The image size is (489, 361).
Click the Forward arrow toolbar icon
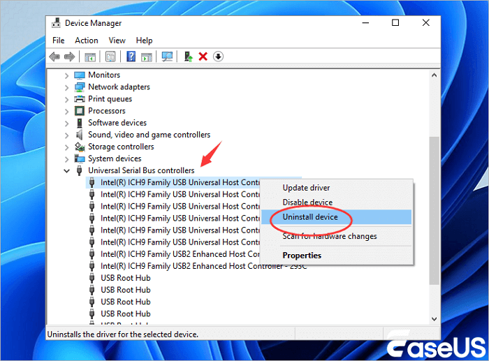[x=70, y=57]
